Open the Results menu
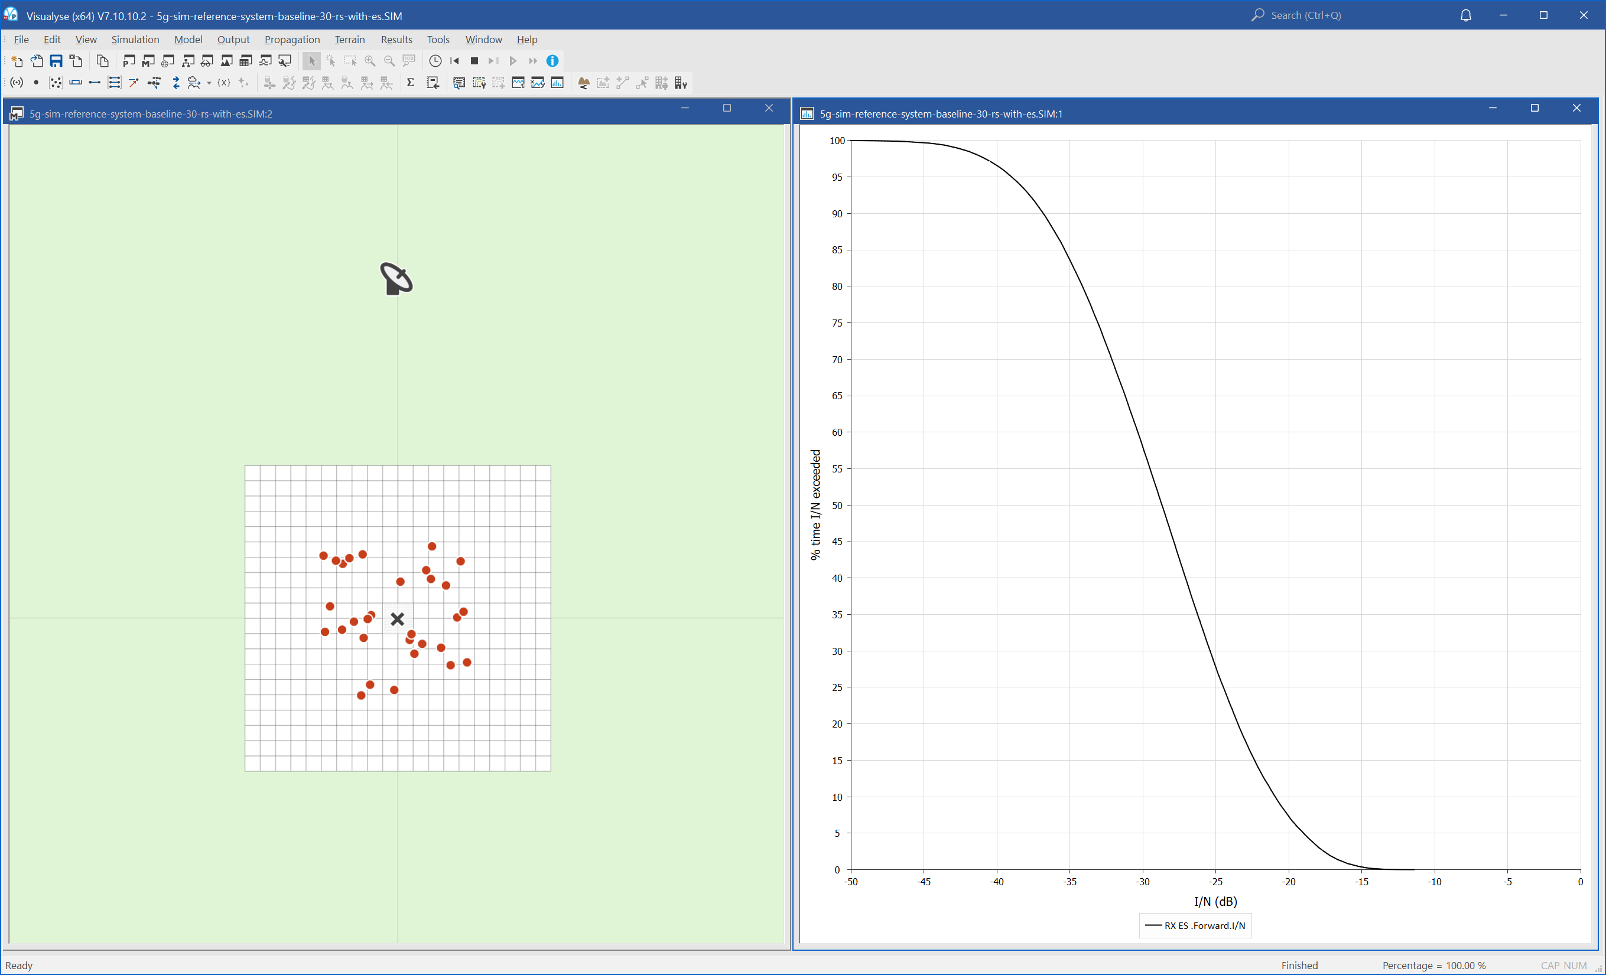The width and height of the screenshot is (1606, 975). pyautogui.click(x=396, y=40)
